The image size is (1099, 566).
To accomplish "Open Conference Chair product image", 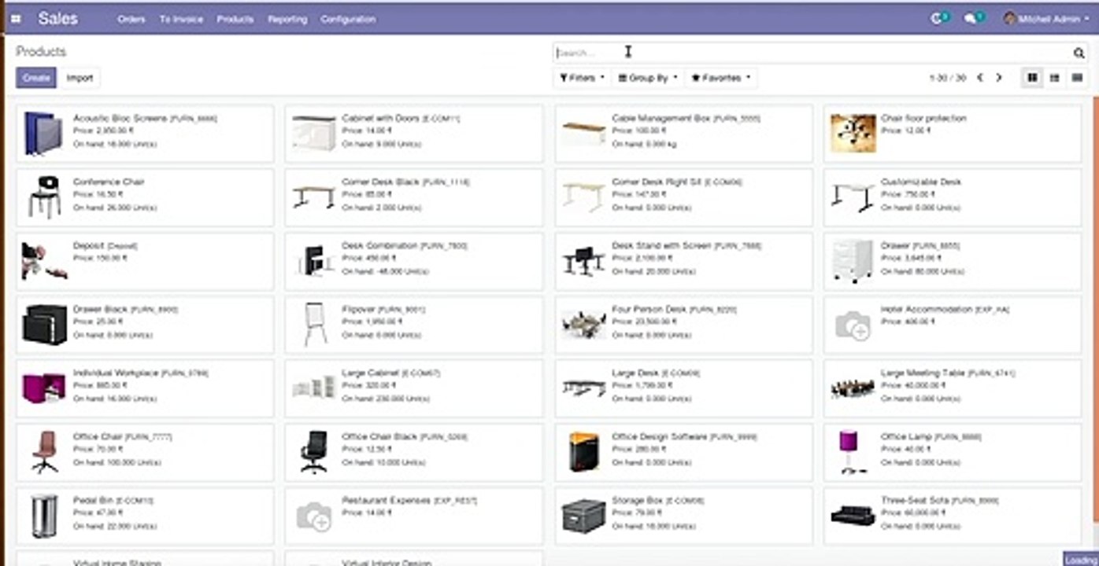I will (x=44, y=197).
